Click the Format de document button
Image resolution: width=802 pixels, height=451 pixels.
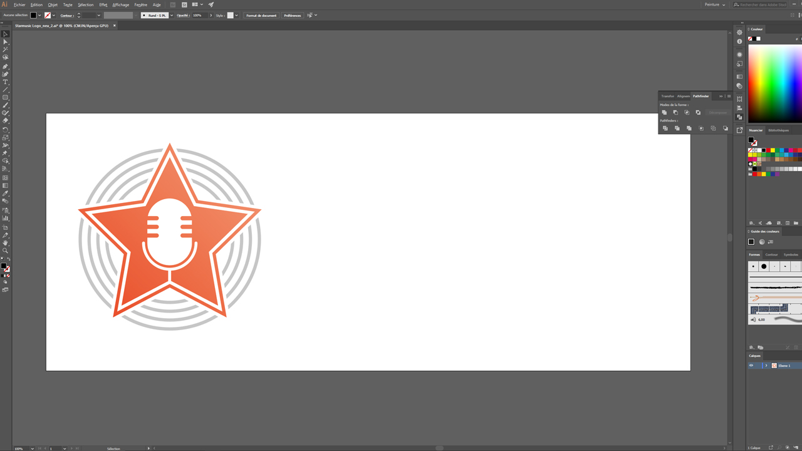coord(261,16)
